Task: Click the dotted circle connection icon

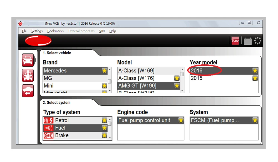Action: (258, 41)
